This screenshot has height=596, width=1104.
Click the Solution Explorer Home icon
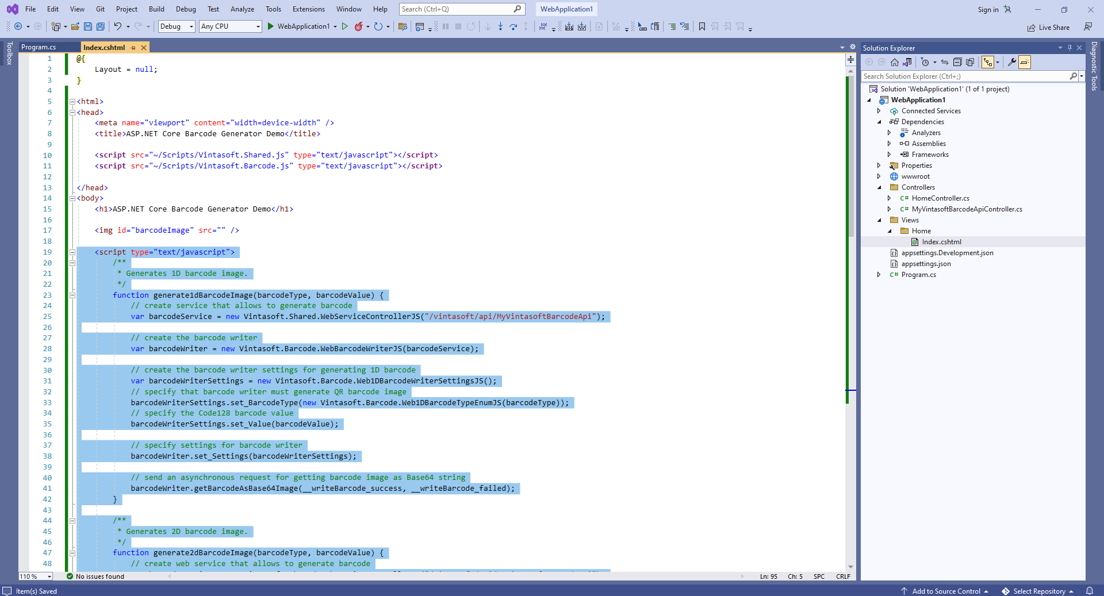(x=895, y=62)
